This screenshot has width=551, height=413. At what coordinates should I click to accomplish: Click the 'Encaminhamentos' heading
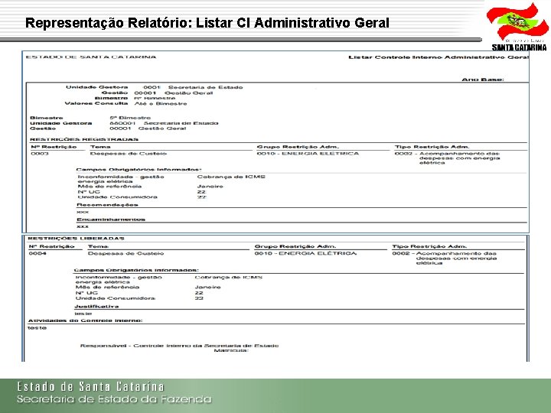point(111,220)
